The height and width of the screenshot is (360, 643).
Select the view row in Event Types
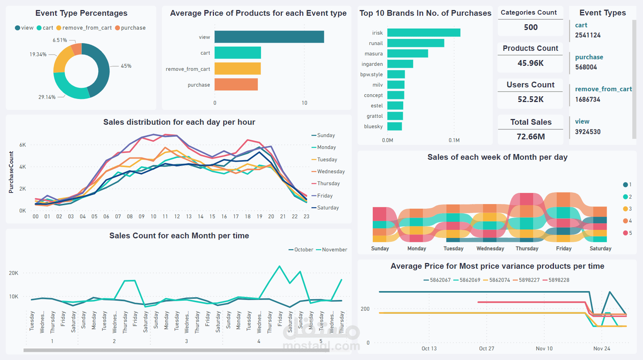pyautogui.click(x=601, y=127)
